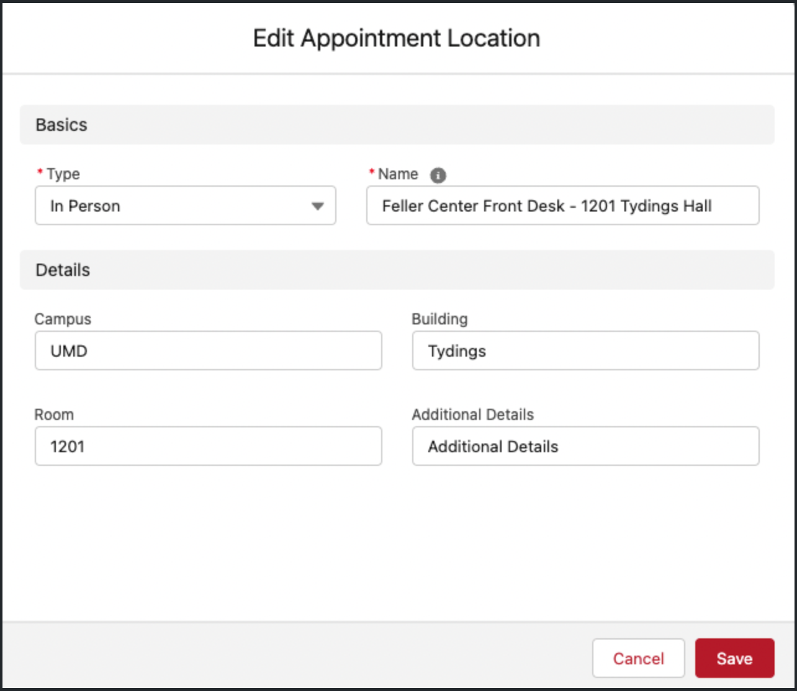Click the info icon next to Name

pos(438,175)
